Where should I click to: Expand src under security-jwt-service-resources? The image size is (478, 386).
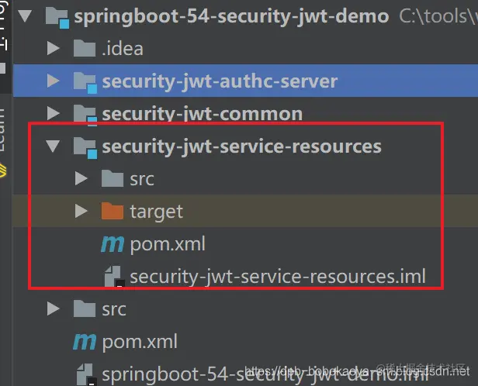pyautogui.click(x=81, y=178)
